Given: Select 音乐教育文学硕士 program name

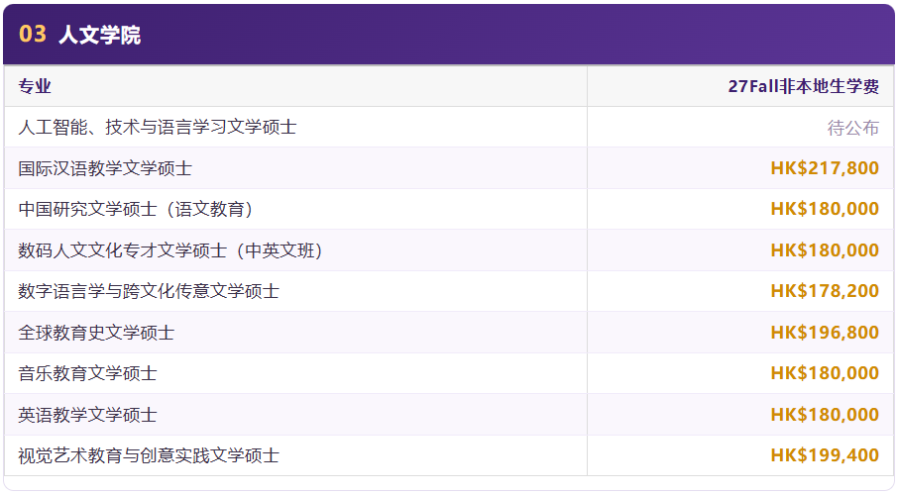Looking at the screenshot, I should click(87, 373).
